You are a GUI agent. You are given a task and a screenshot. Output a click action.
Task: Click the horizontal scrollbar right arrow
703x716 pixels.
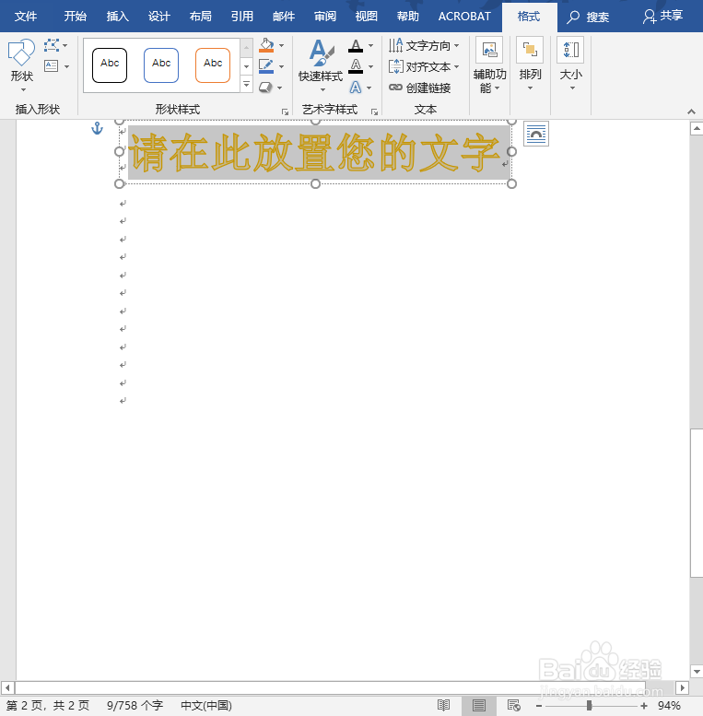tap(682, 687)
